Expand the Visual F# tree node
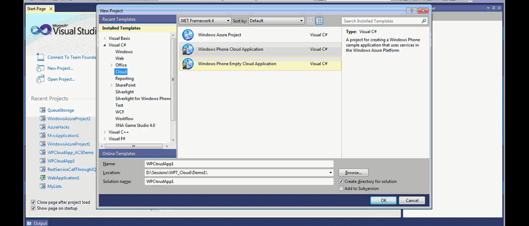 click(x=105, y=139)
